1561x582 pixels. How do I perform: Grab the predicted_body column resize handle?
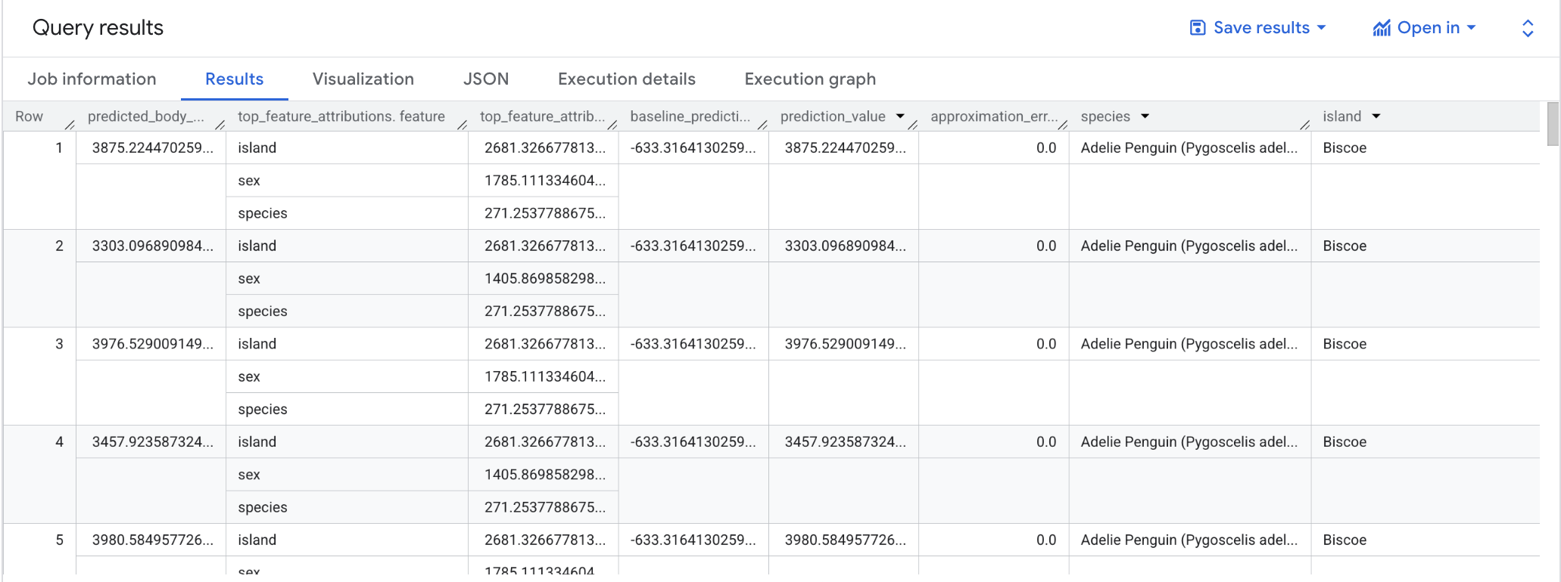pyautogui.click(x=220, y=125)
